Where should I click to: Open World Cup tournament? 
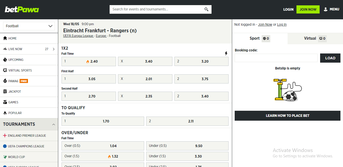[x=29, y=157]
